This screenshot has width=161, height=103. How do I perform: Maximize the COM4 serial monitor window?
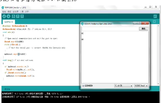click(139, 23)
